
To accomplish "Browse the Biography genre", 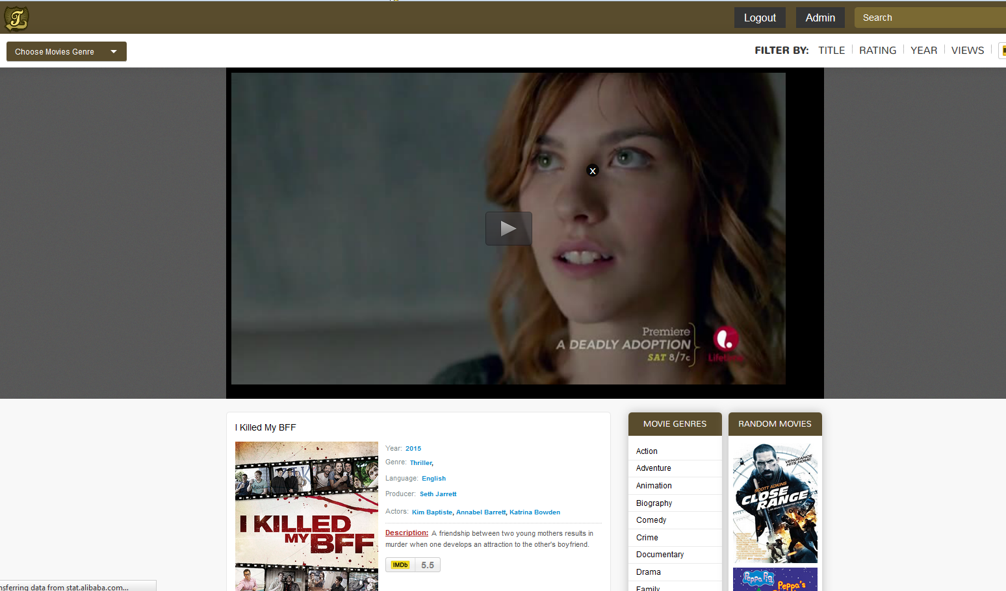I will (x=654, y=503).
